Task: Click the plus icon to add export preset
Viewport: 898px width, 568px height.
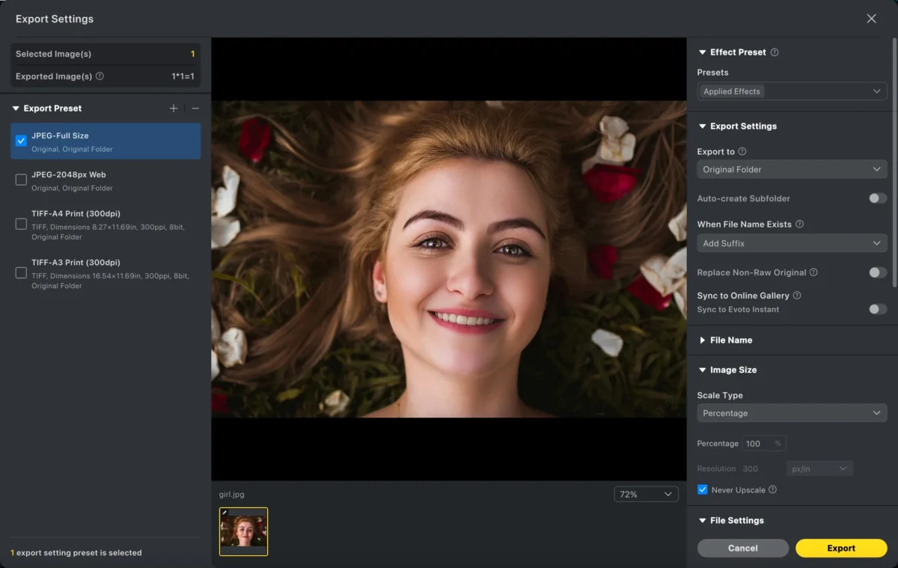Action: pos(174,109)
